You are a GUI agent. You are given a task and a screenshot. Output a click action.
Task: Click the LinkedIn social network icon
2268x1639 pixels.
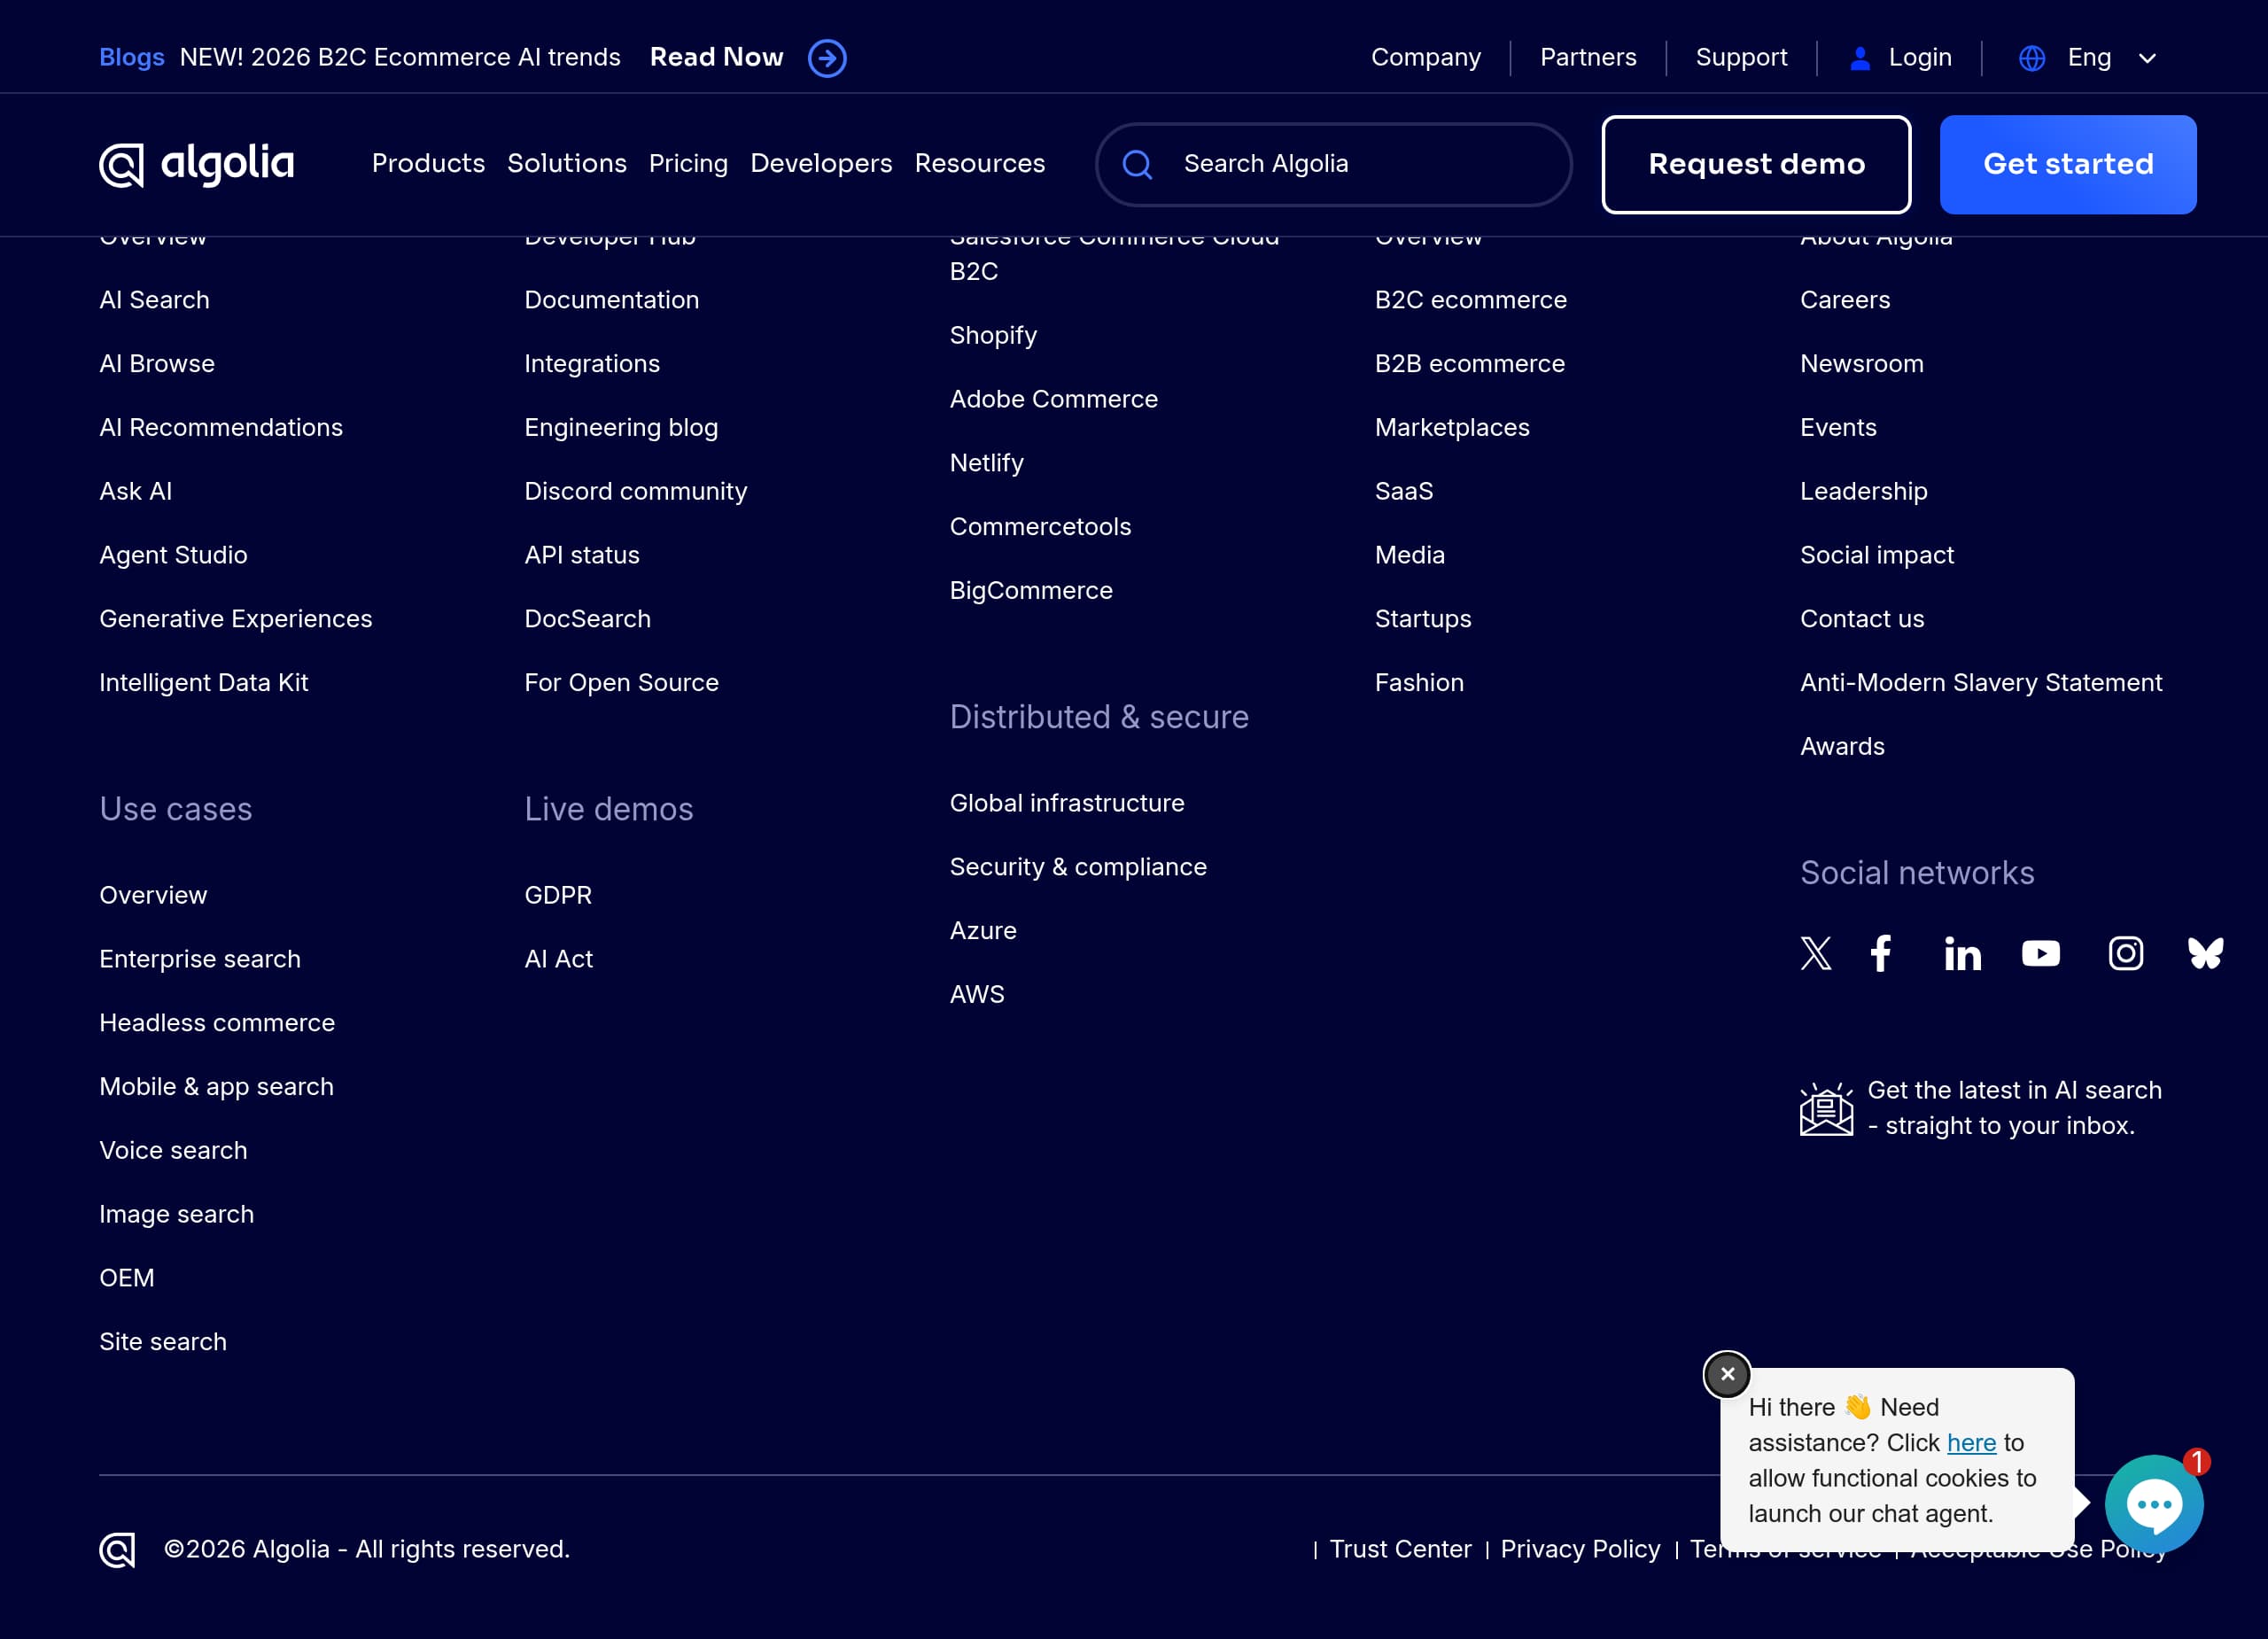point(1962,953)
